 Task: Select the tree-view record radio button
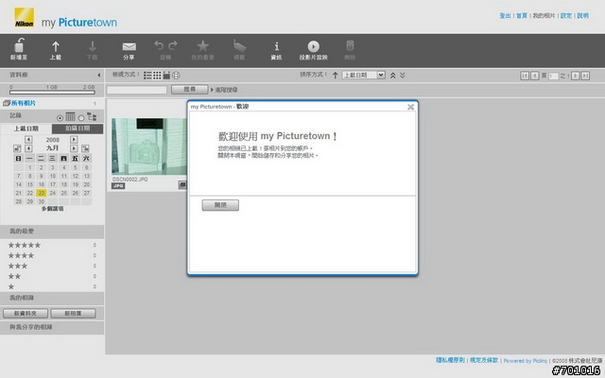(x=81, y=117)
